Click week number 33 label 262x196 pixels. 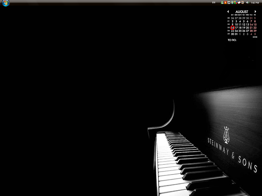pos(229,27)
